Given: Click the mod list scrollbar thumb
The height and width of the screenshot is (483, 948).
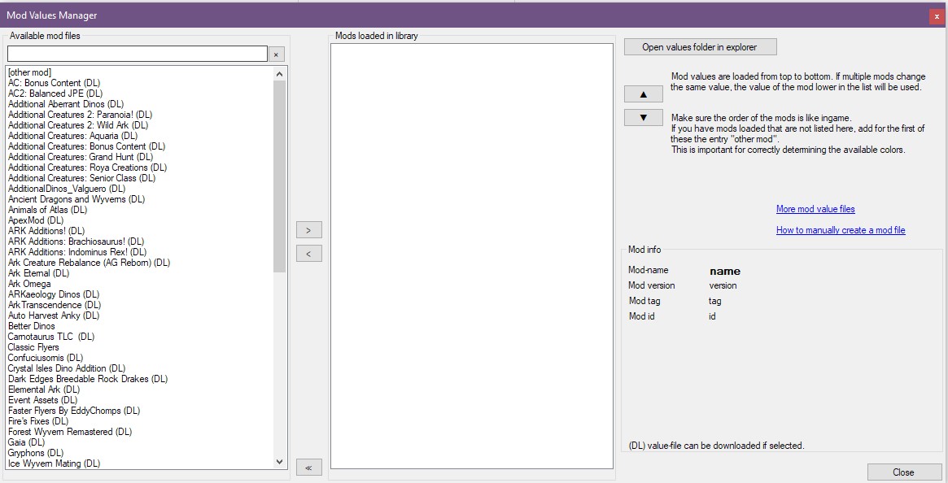Looking at the screenshot, I should tap(279, 176).
